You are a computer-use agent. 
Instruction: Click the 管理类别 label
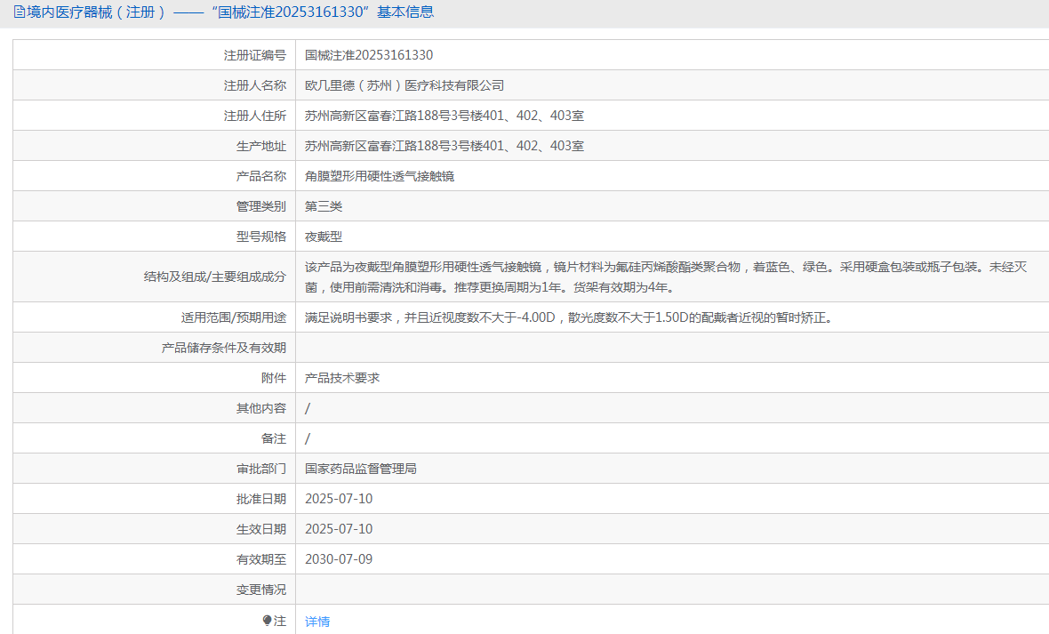click(260, 206)
